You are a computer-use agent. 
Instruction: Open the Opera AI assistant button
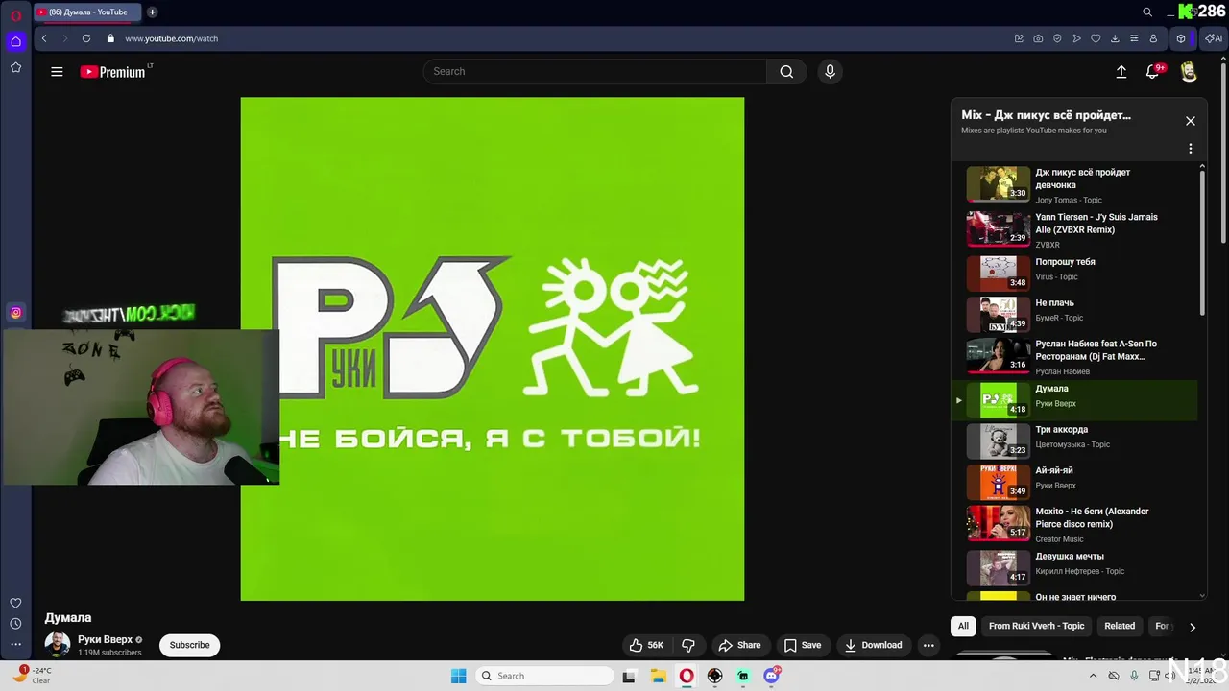click(x=1214, y=38)
